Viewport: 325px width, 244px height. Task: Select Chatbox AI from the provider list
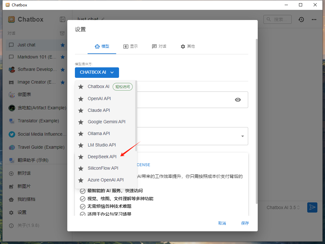105,87
